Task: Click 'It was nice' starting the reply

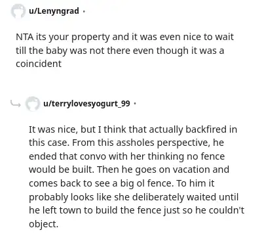Action: tap(53, 129)
